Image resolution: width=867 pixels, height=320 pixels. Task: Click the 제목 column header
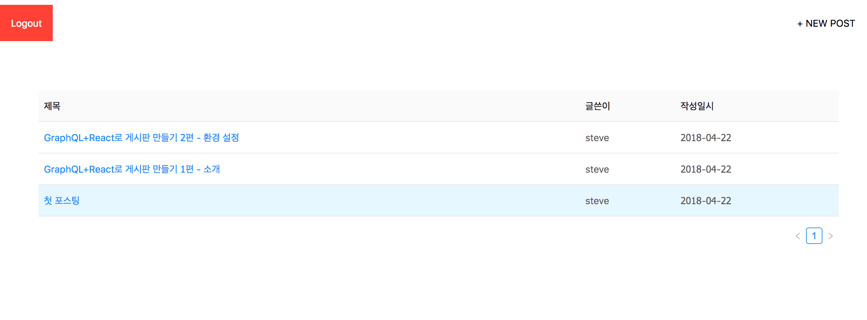tap(52, 106)
